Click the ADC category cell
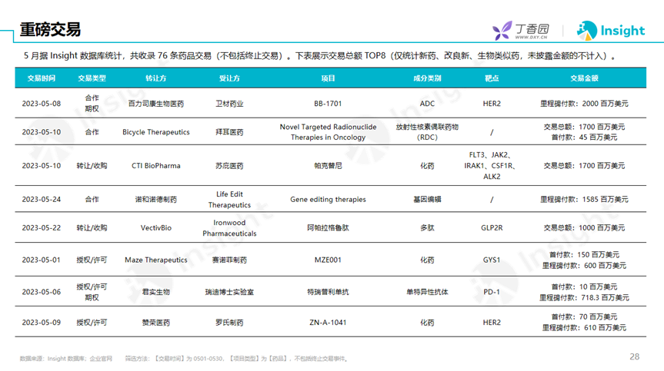664x371 pixels. click(x=427, y=104)
